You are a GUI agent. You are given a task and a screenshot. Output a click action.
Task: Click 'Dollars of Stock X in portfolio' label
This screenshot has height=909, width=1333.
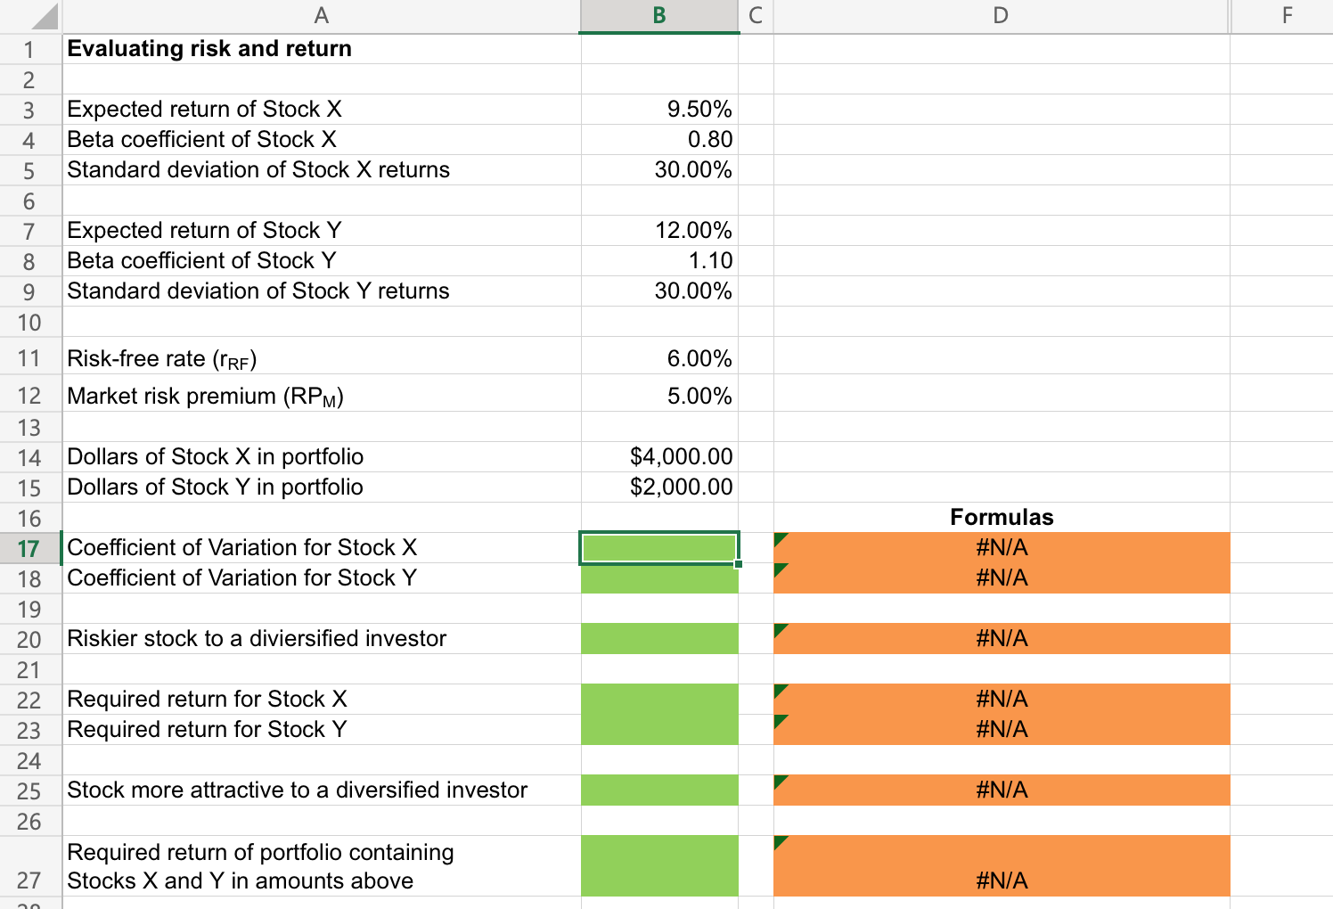[x=216, y=457]
